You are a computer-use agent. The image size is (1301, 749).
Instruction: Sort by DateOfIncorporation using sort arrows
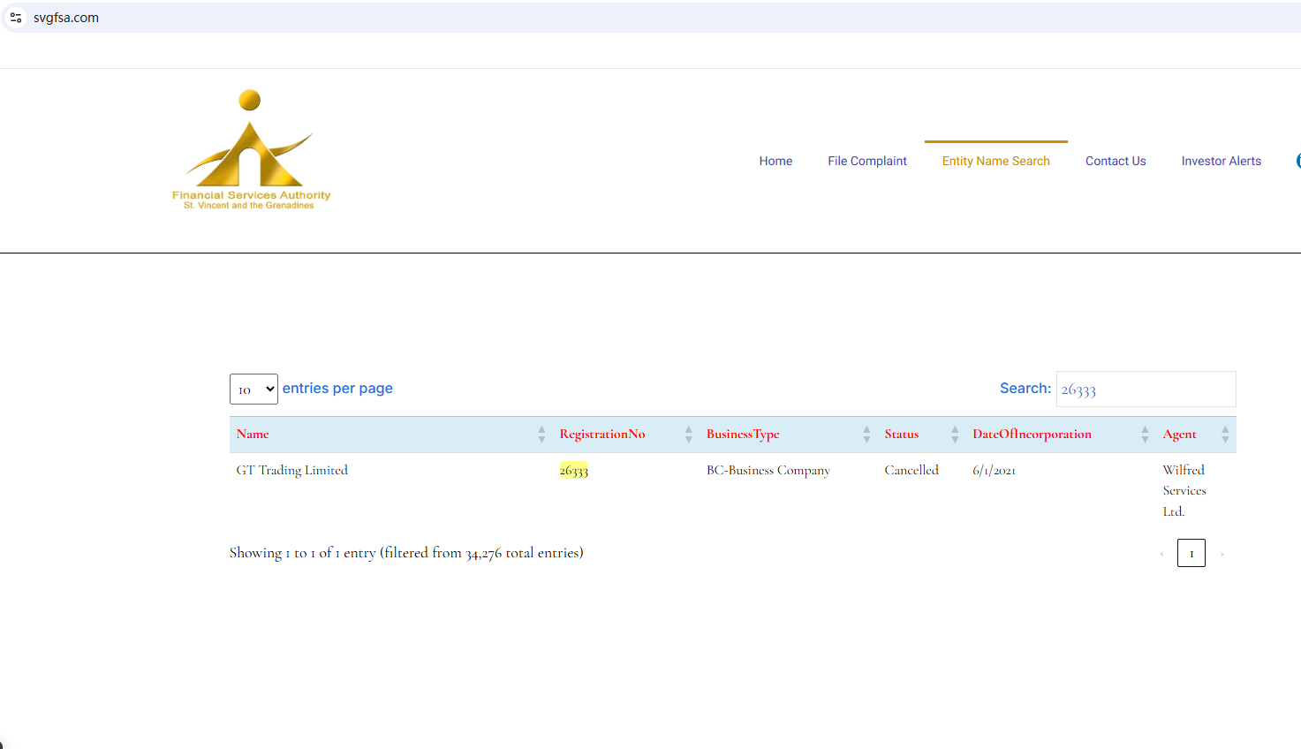pos(1145,435)
